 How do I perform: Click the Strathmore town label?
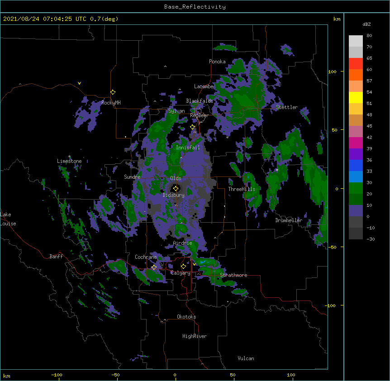233,275
